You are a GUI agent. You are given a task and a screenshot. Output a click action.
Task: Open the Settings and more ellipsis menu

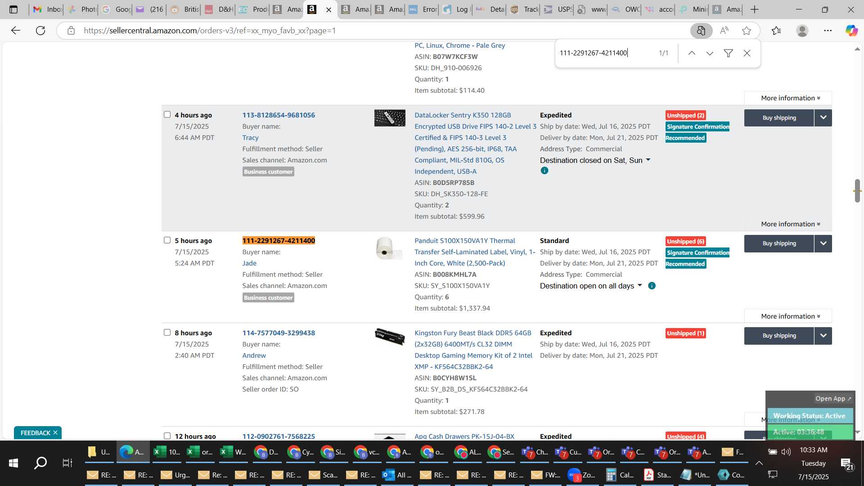pos(828,31)
